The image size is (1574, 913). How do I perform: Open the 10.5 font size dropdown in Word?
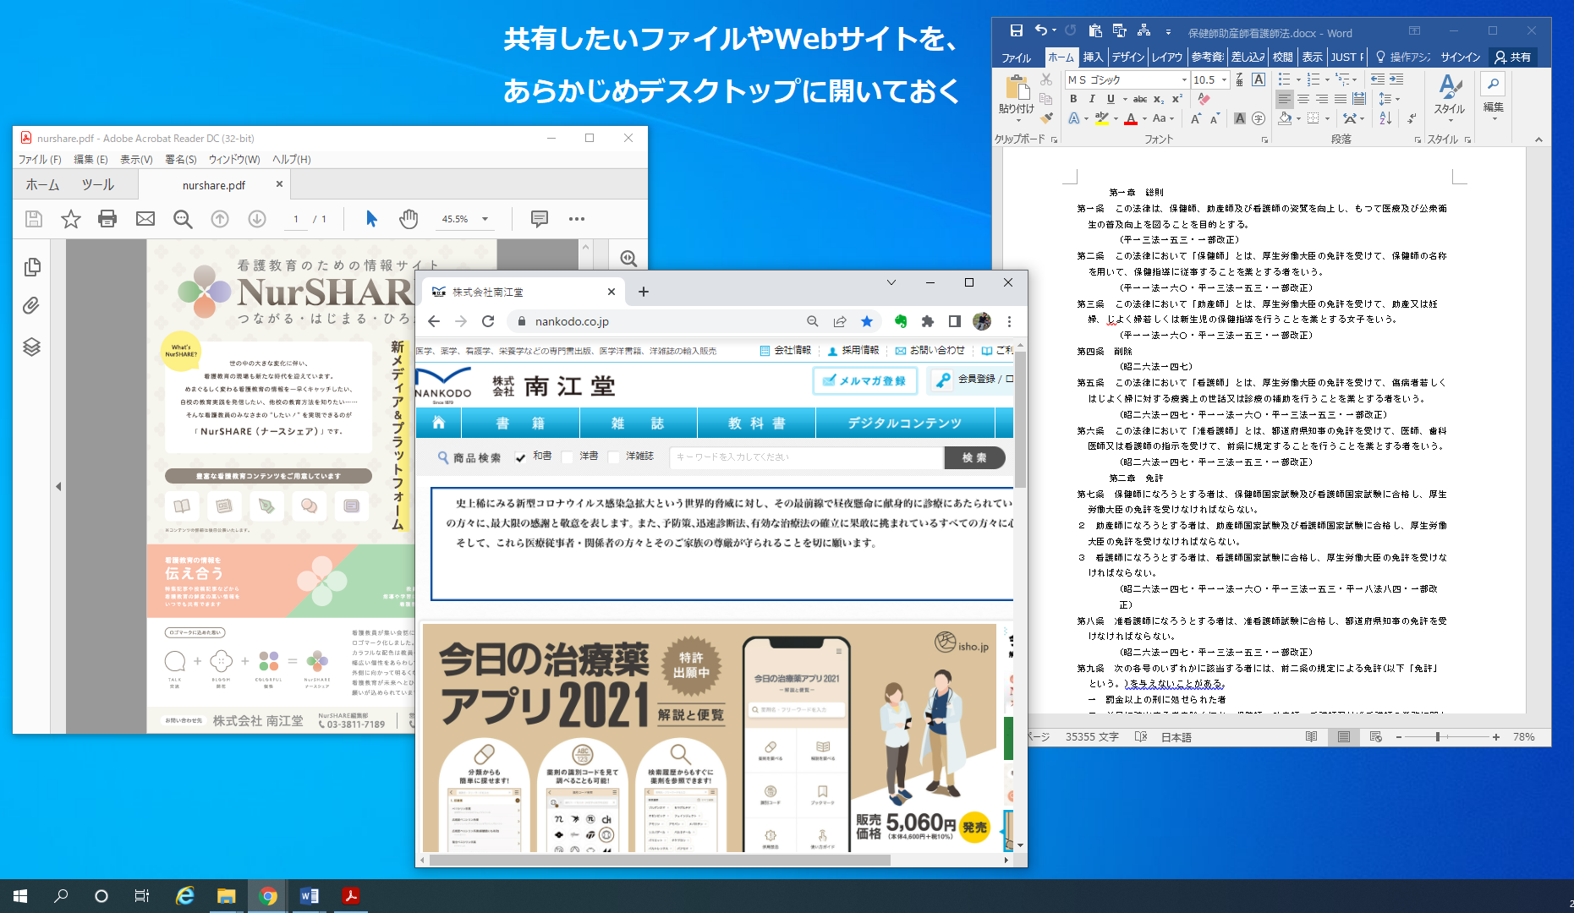(1224, 79)
